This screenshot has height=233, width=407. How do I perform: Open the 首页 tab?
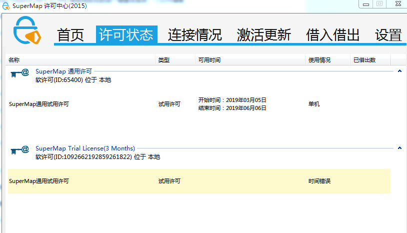point(70,35)
